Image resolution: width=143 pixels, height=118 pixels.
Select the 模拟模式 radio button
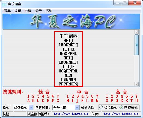pos(101,107)
